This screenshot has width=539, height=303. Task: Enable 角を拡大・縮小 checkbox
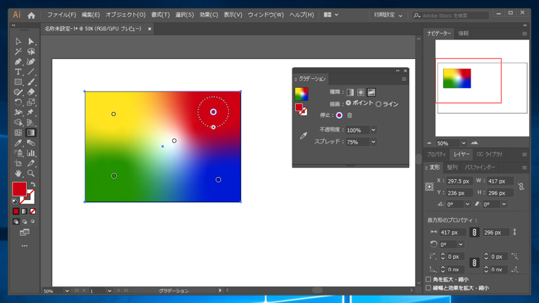click(x=428, y=279)
